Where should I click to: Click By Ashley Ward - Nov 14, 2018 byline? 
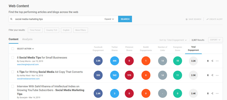tap(30, 75)
